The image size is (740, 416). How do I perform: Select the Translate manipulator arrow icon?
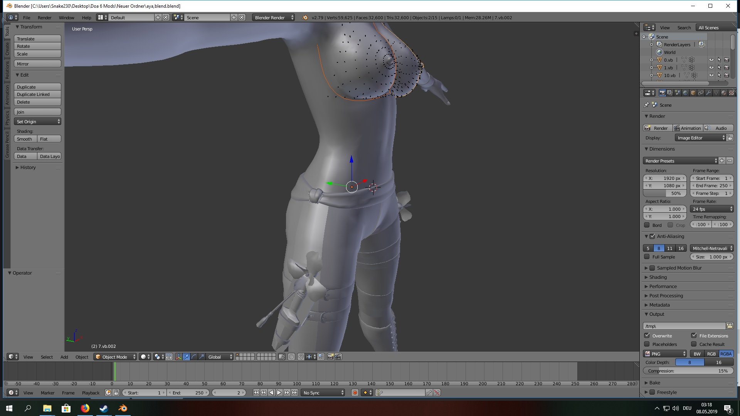coord(186,357)
